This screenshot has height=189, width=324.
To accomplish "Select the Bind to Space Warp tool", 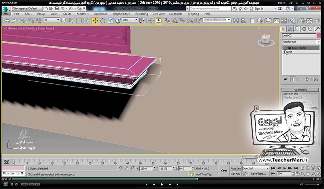I will [x=38, y=21].
